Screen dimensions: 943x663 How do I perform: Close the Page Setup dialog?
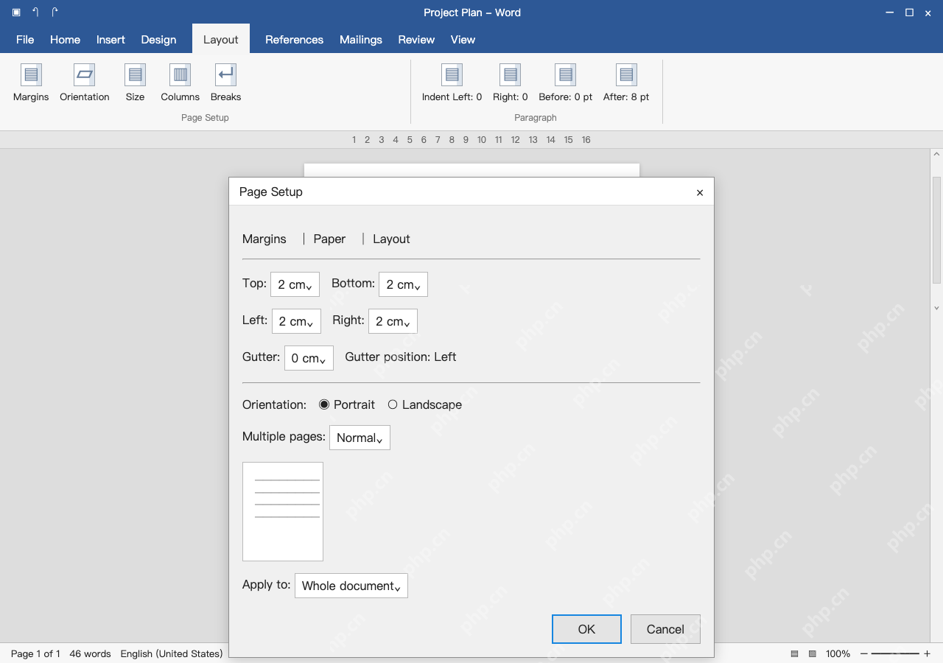[x=700, y=192]
